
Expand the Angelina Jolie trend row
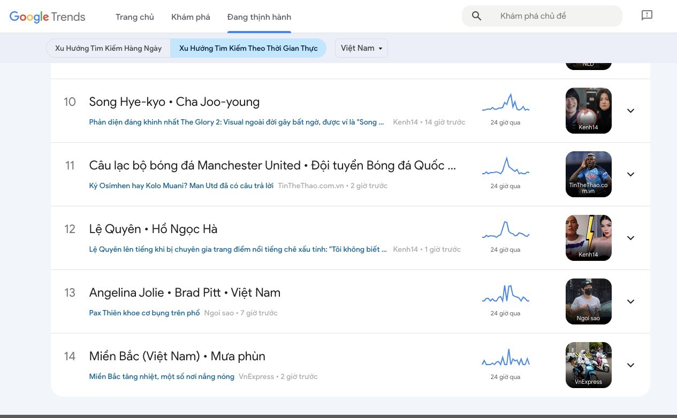pos(630,301)
